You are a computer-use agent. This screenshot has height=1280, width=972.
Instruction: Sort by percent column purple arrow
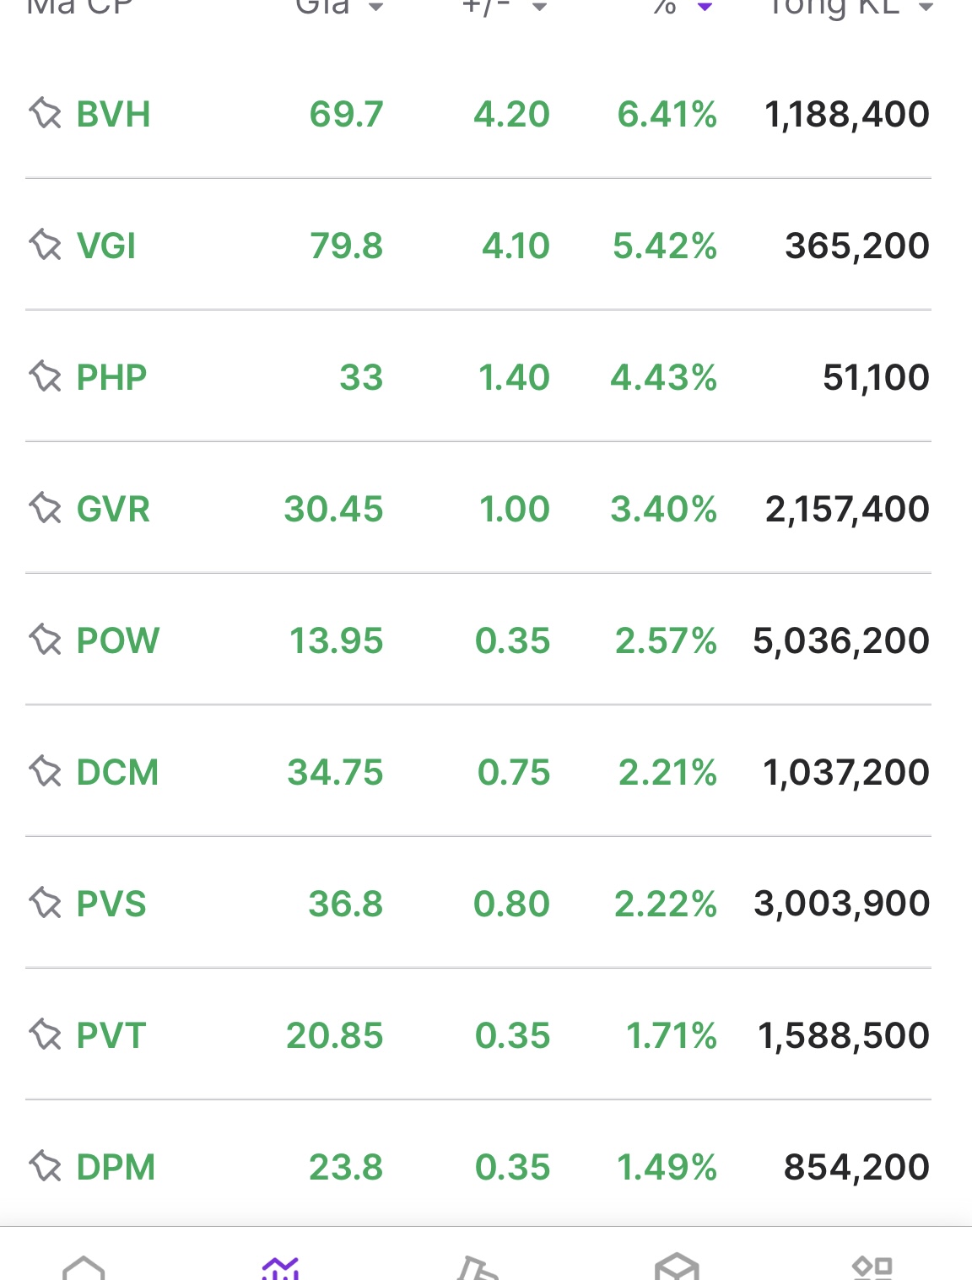tap(705, 8)
